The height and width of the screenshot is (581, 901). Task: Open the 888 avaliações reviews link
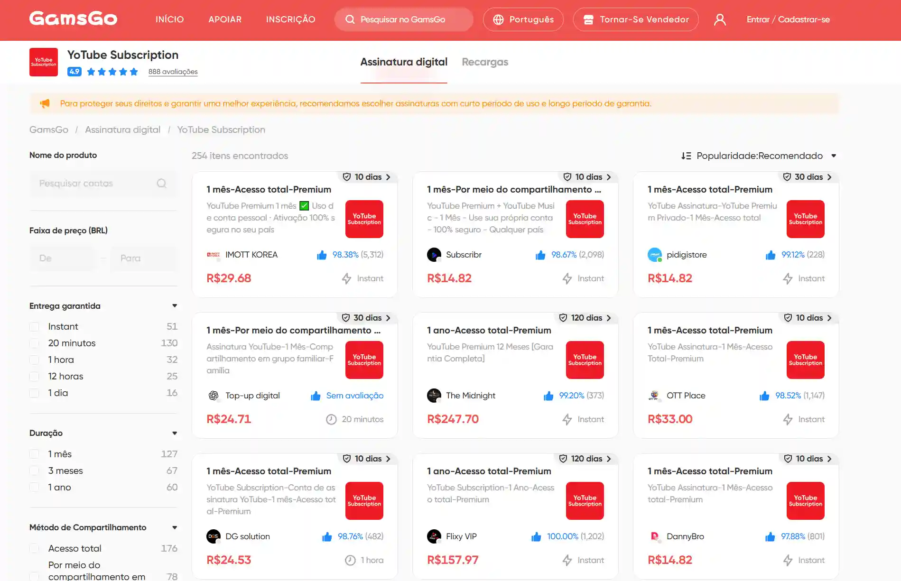tap(173, 72)
